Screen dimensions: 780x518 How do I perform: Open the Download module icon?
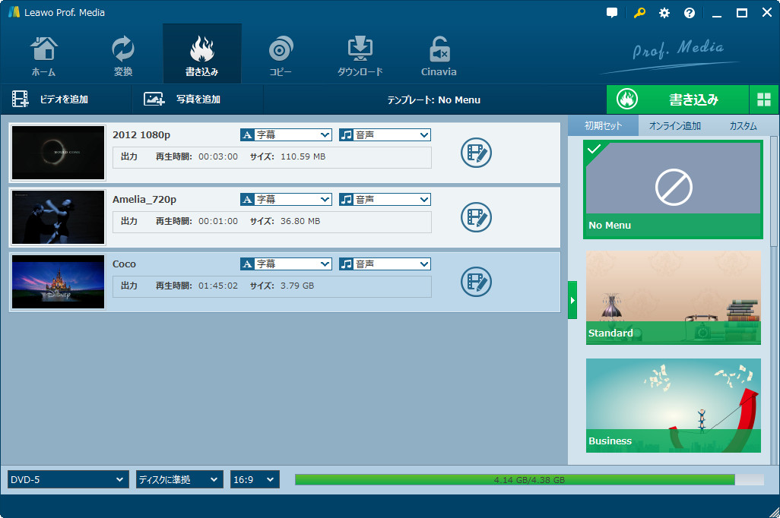[x=360, y=55]
